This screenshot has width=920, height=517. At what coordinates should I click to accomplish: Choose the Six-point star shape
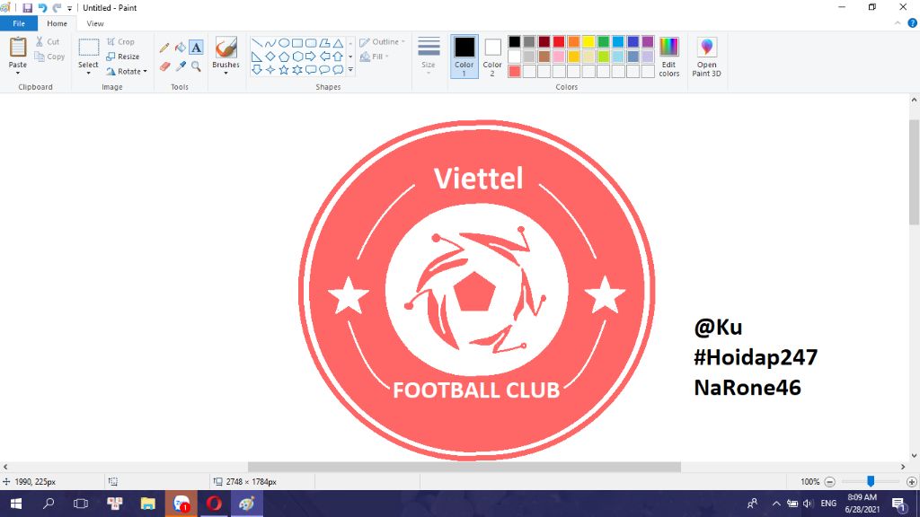click(x=297, y=70)
